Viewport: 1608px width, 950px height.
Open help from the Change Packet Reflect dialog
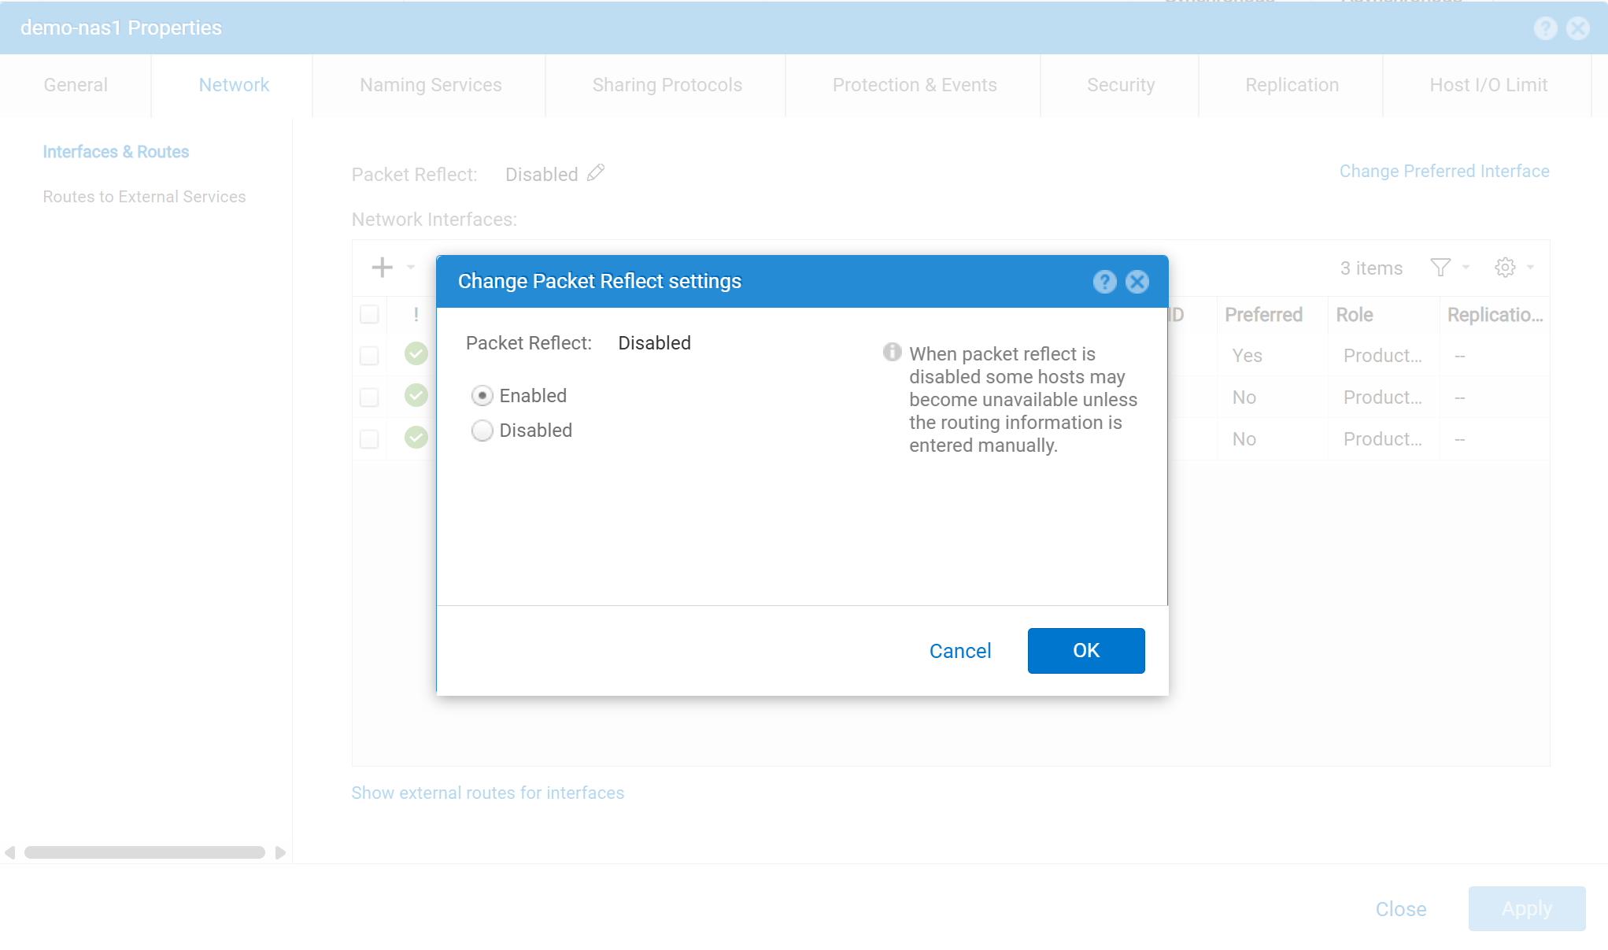(1104, 281)
